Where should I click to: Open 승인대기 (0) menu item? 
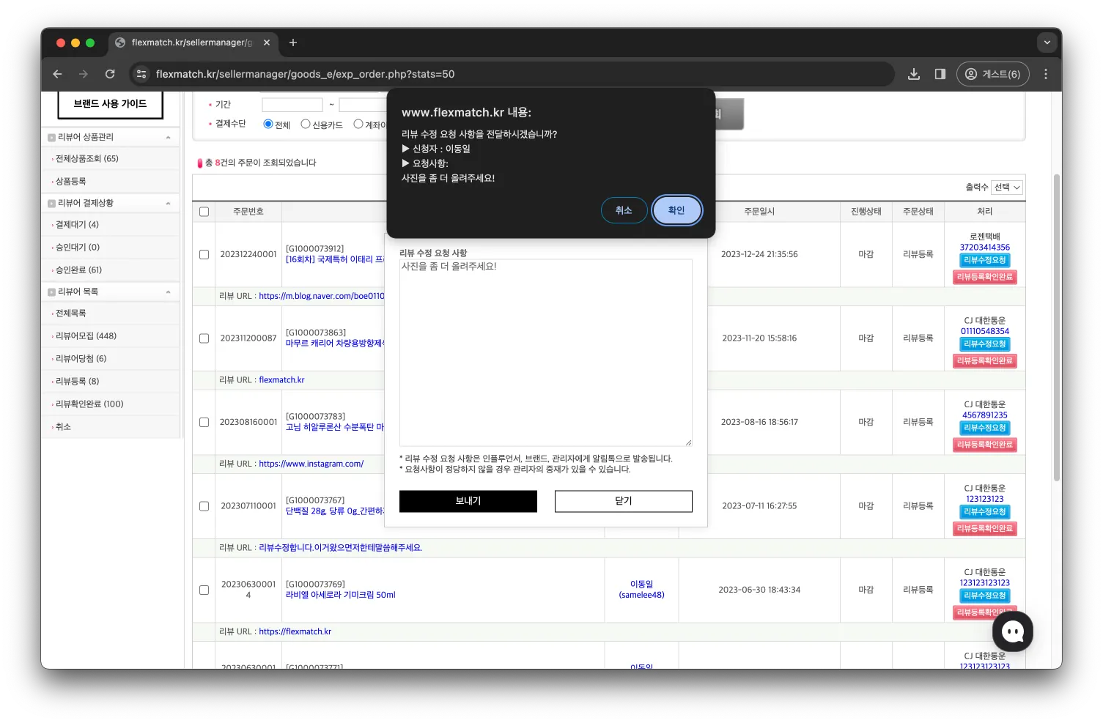(x=78, y=248)
